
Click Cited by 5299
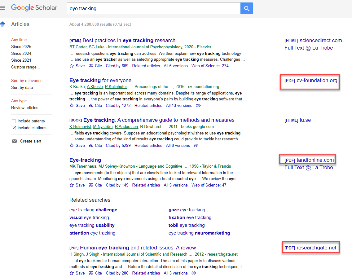click(118, 145)
